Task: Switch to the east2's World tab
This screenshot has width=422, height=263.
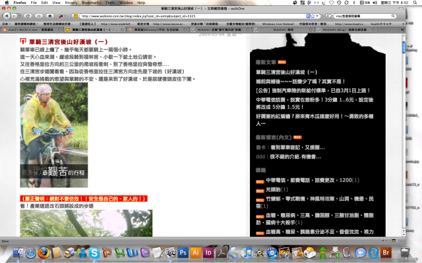Action: pos(32,30)
